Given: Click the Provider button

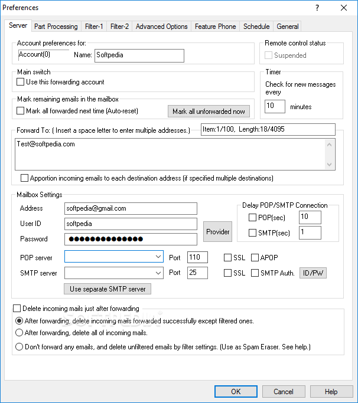Looking at the screenshot, I should tap(218, 231).
